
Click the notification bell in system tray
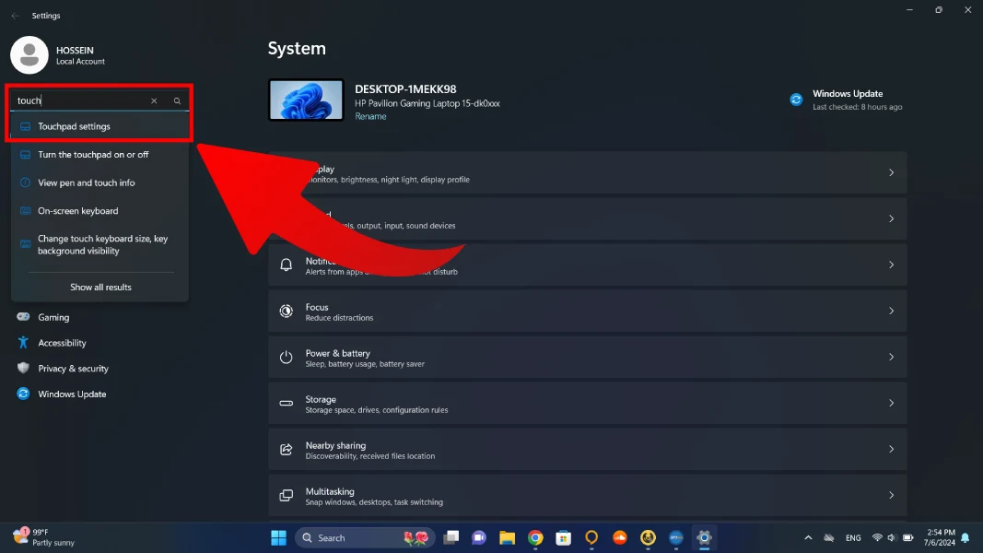click(965, 537)
